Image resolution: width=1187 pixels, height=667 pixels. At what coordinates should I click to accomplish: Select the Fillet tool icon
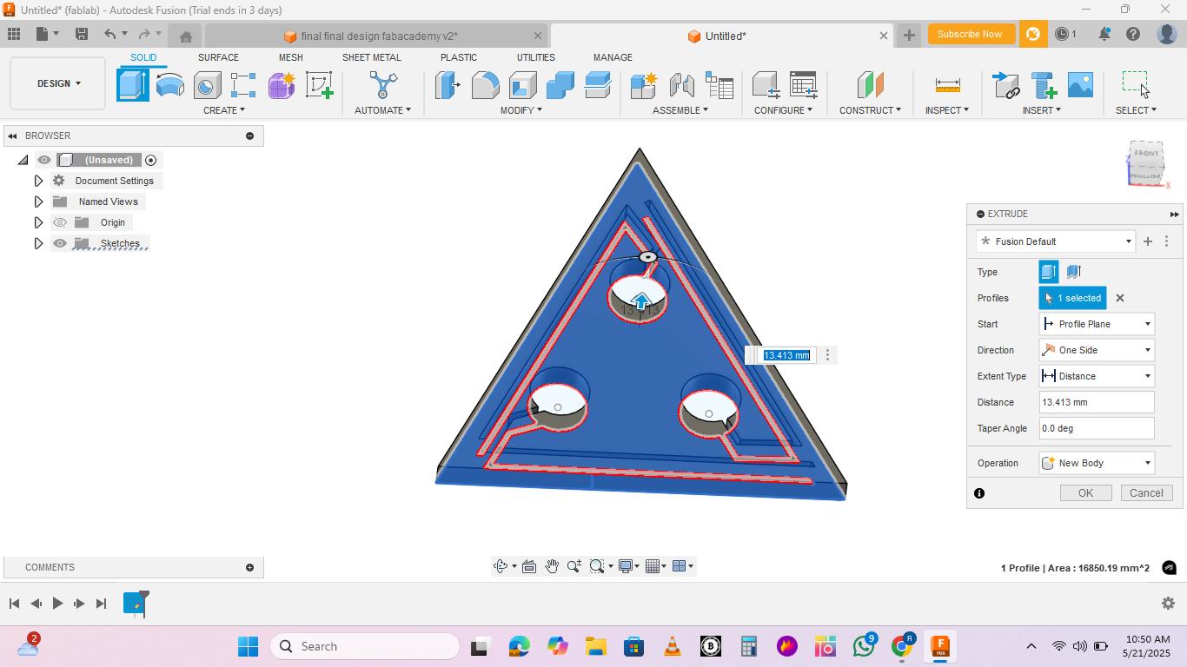(x=485, y=85)
